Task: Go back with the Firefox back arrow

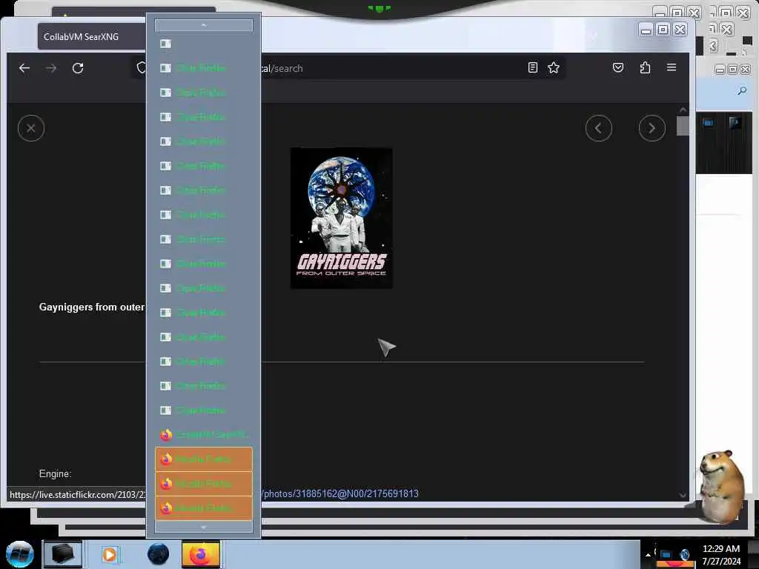Action: tap(24, 68)
